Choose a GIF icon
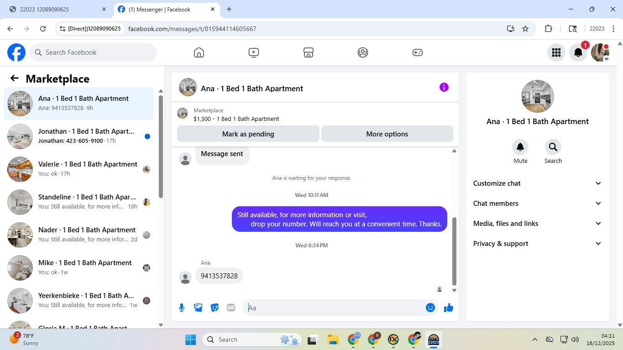The height and width of the screenshot is (350, 623). point(231,308)
